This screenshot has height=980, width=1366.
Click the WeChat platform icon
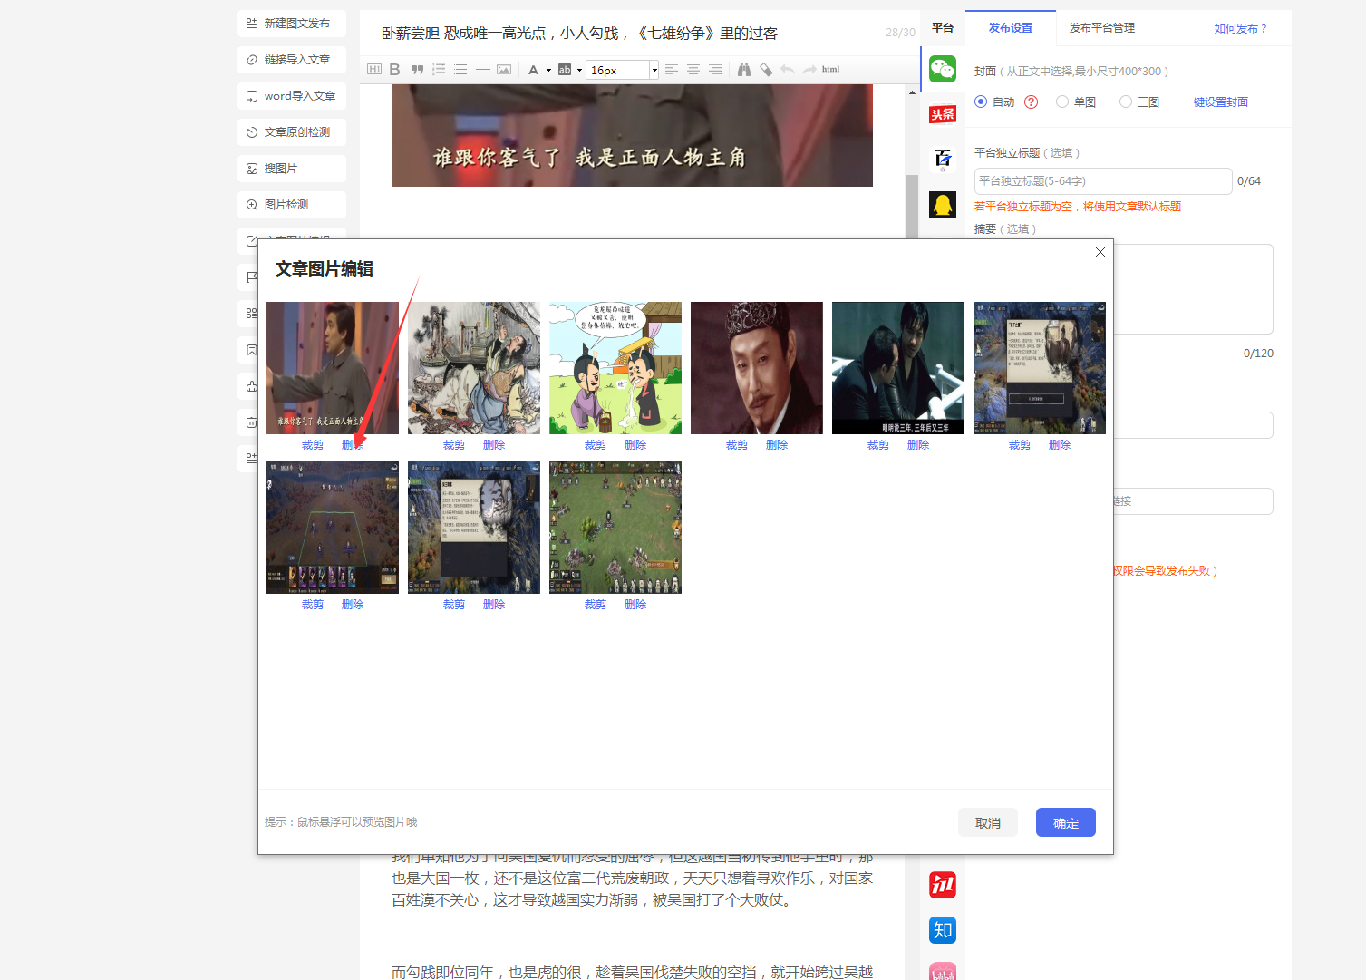pos(943,69)
